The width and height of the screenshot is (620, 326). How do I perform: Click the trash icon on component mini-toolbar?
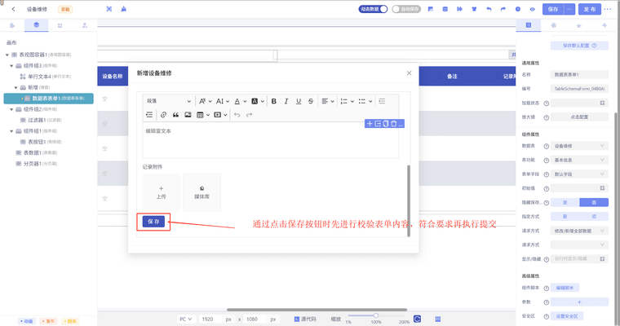[x=393, y=124]
